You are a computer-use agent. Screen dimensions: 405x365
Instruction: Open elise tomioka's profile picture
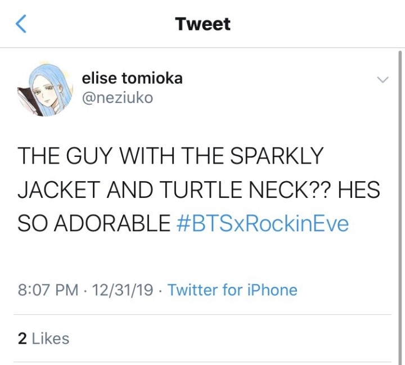coord(47,87)
